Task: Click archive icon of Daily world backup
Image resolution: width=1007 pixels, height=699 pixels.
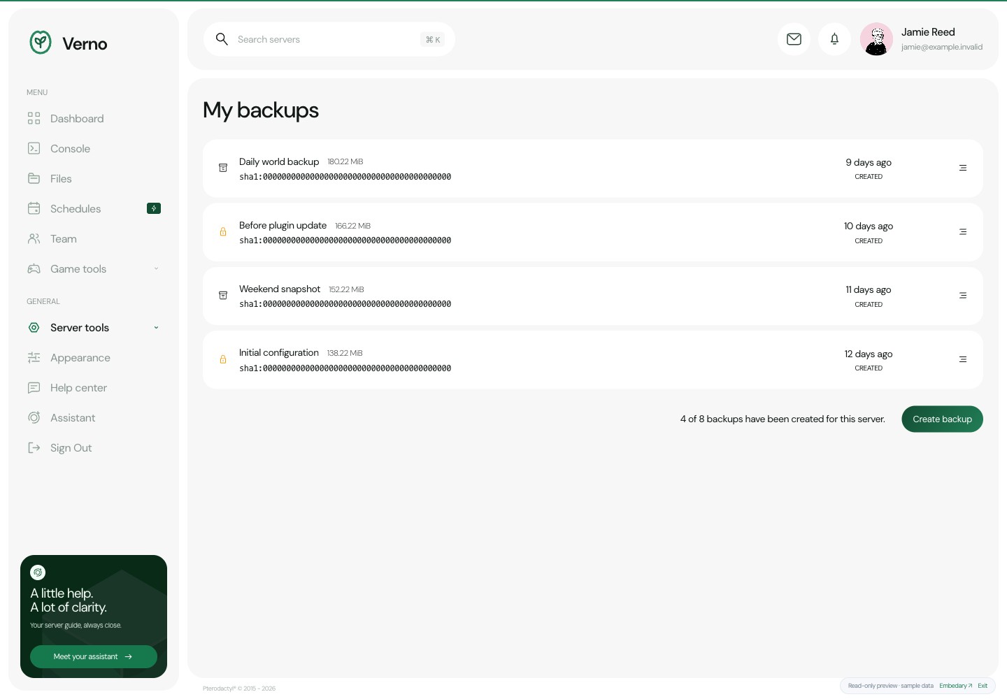Action: [223, 168]
